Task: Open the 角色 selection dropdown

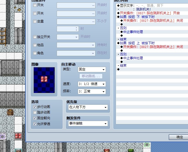Action: coord(76,53)
